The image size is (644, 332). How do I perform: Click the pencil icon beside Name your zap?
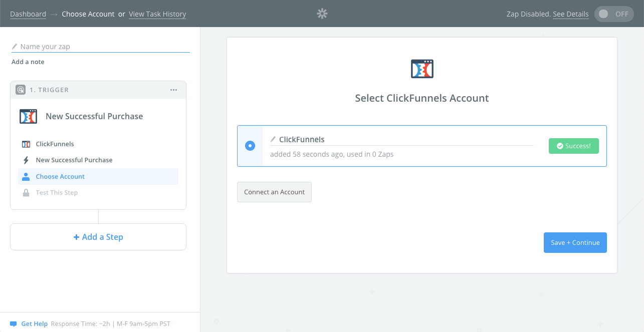[x=15, y=46]
